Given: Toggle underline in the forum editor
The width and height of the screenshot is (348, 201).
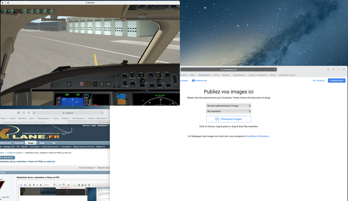Looking at the screenshot, I should tap(41, 185).
